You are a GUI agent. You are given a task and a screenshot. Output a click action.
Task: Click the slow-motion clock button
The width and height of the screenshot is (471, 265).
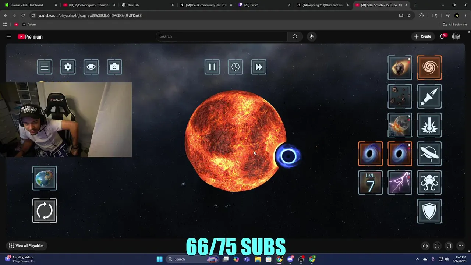tap(235, 67)
